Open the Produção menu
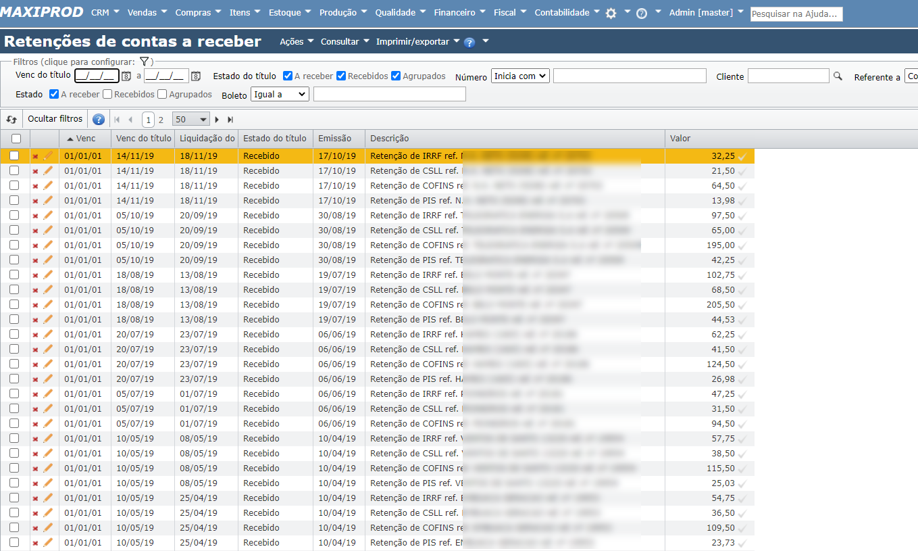The height and width of the screenshot is (551, 918). coord(344,12)
